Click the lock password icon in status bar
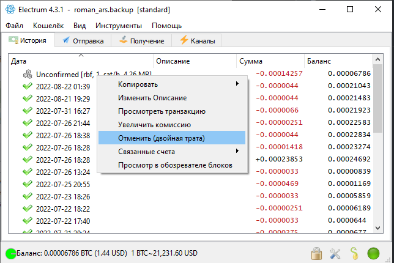Image resolution: width=394 pixels, height=263 pixels. point(316,253)
